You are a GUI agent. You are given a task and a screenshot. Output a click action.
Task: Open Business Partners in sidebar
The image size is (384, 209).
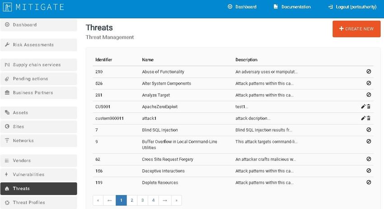coord(39,92)
